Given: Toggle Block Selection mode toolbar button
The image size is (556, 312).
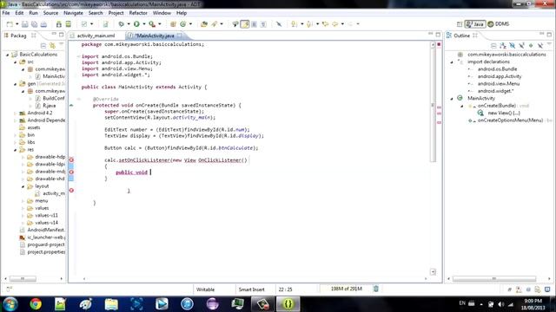Looking at the screenshot, I should 254,24.
